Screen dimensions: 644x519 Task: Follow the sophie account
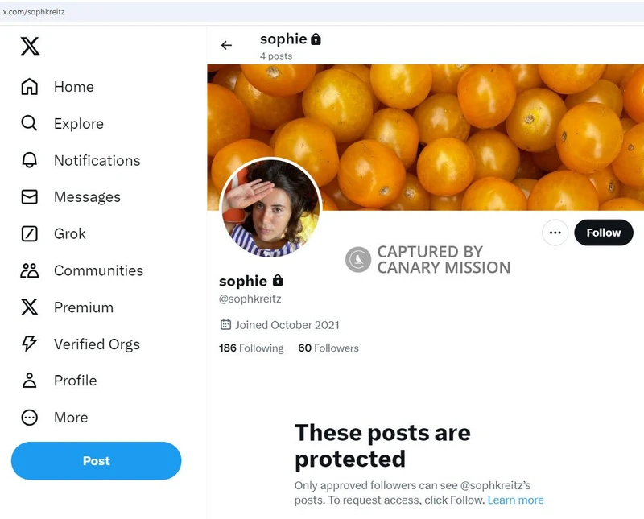pos(604,233)
